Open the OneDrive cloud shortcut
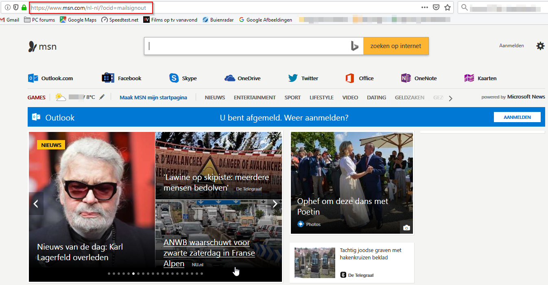Viewport: 548px width, 285px height. coord(230,78)
